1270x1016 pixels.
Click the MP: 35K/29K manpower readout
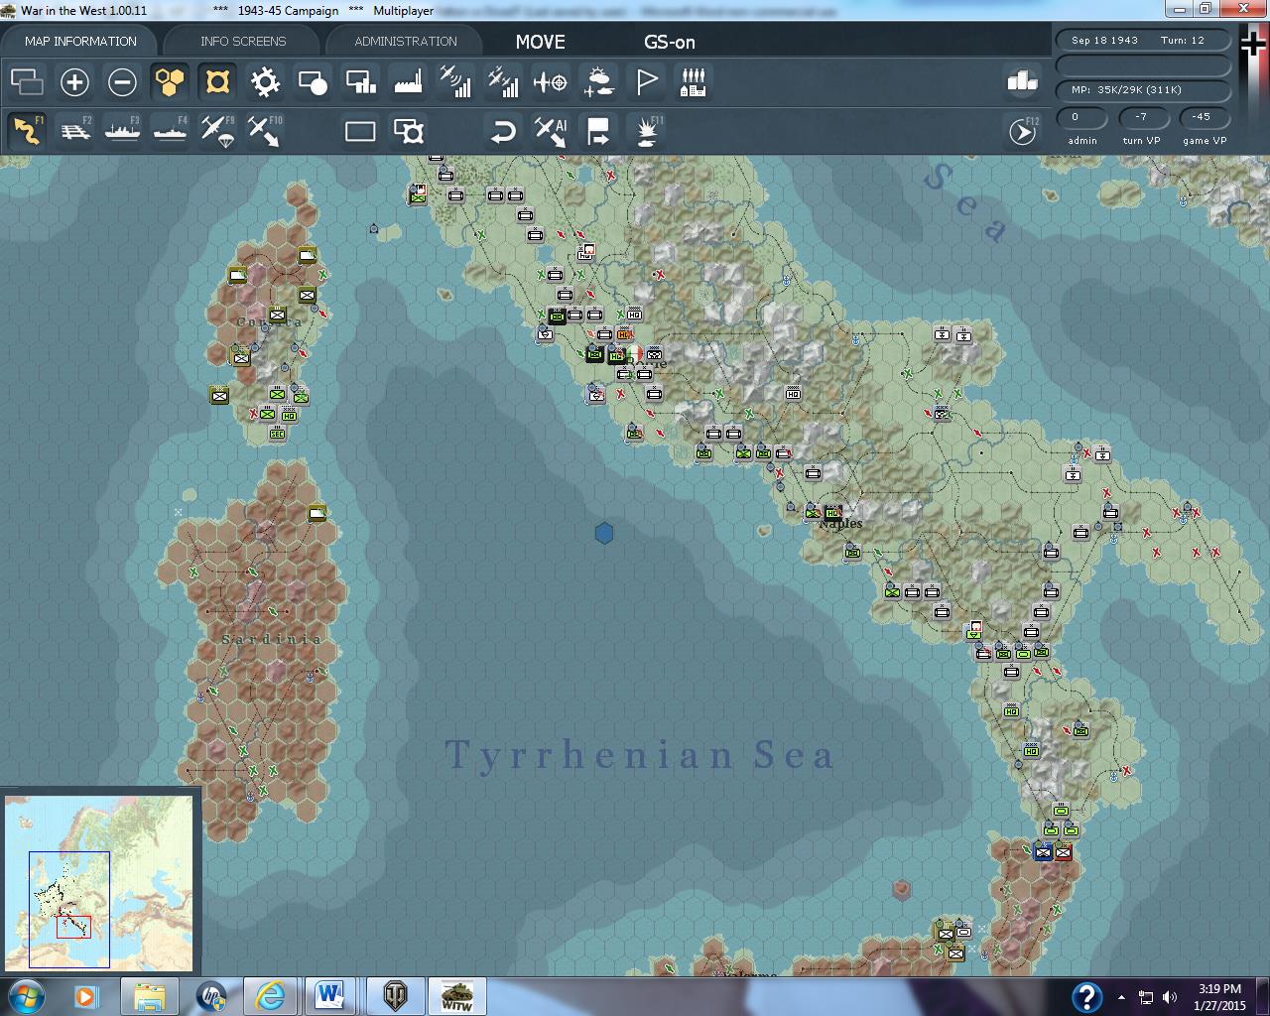tap(1143, 89)
